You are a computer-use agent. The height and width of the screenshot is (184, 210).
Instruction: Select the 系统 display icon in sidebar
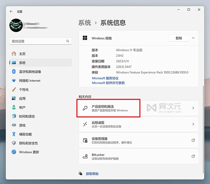pyautogui.click(x=14, y=63)
